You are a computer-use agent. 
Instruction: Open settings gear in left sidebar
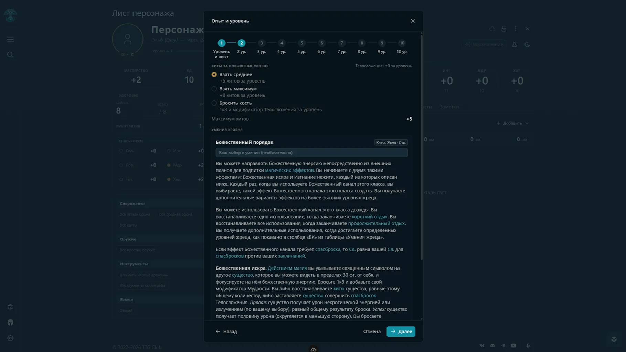pyautogui.click(x=10, y=338)
